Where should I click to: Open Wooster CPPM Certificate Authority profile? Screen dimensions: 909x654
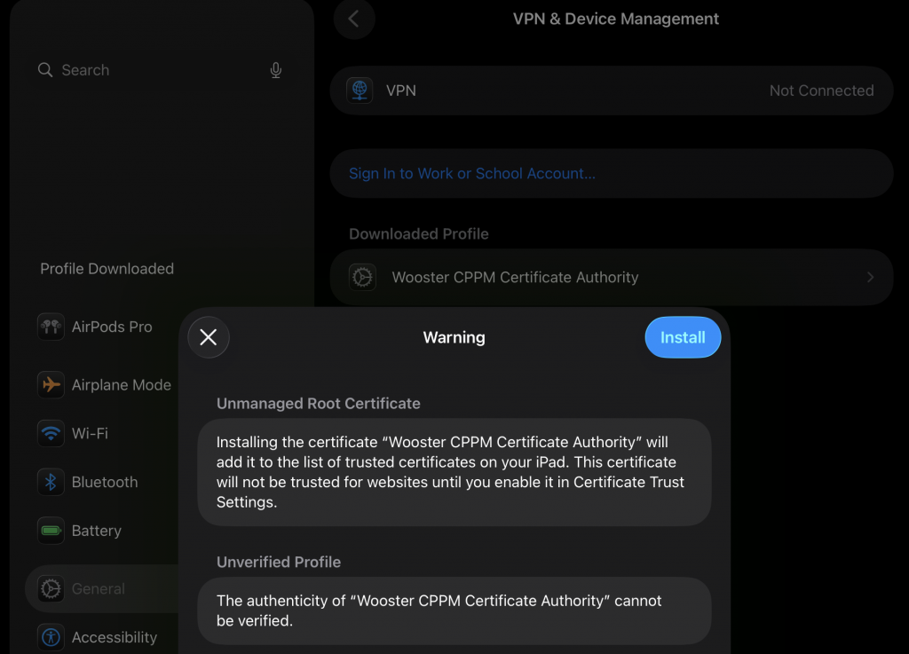pyautogui.click(x=611, y=278)
